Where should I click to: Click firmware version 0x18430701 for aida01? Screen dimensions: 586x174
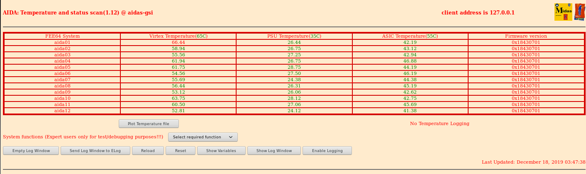tap(526, 43)
